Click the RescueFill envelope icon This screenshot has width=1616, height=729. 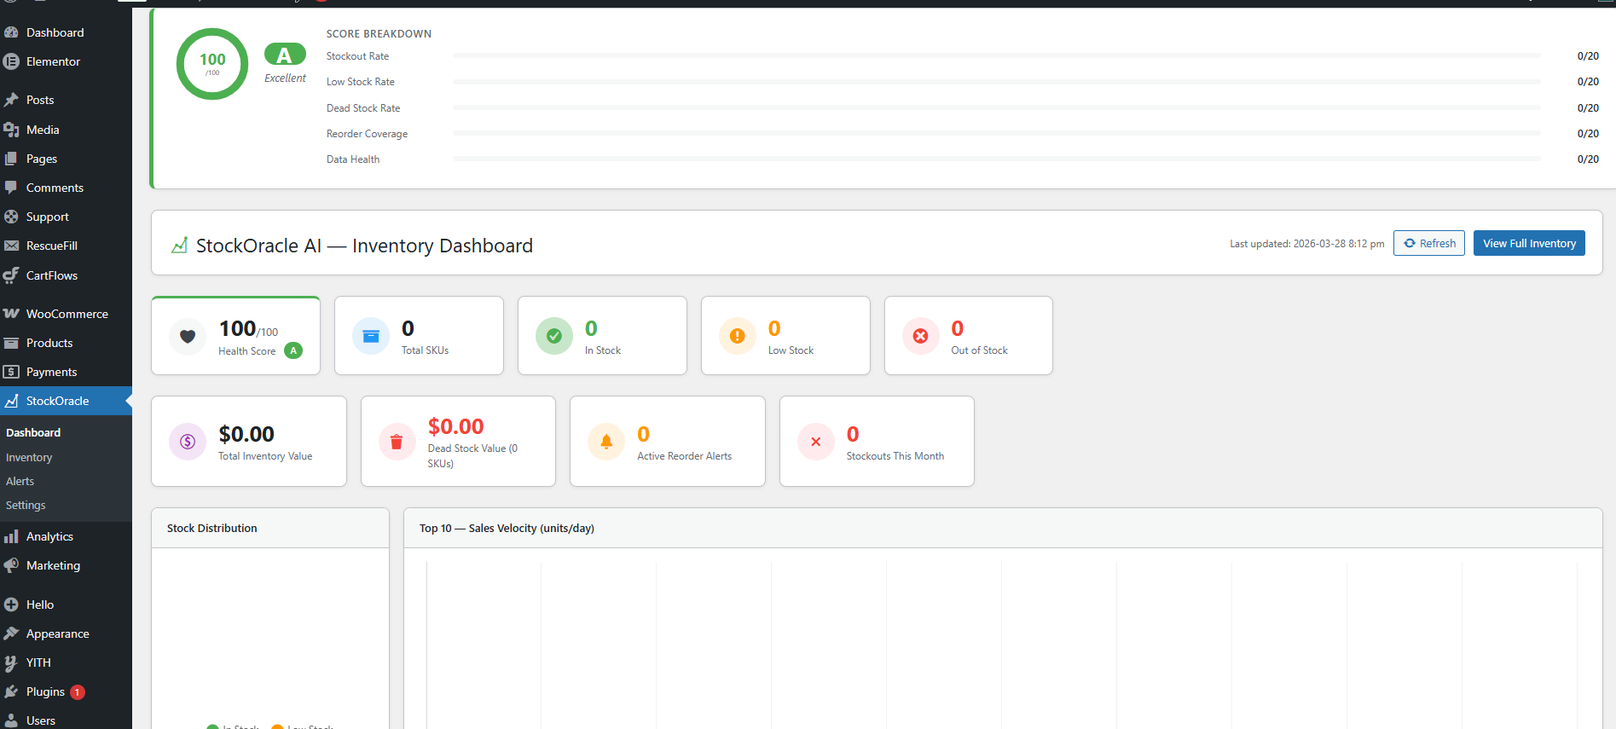click(11, 246)
